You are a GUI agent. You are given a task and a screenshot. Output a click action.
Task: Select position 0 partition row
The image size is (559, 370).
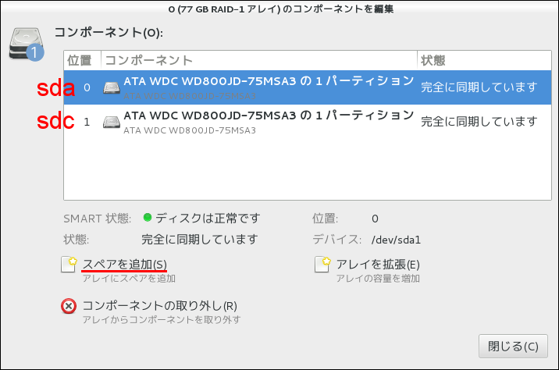[x=308, y=87]
